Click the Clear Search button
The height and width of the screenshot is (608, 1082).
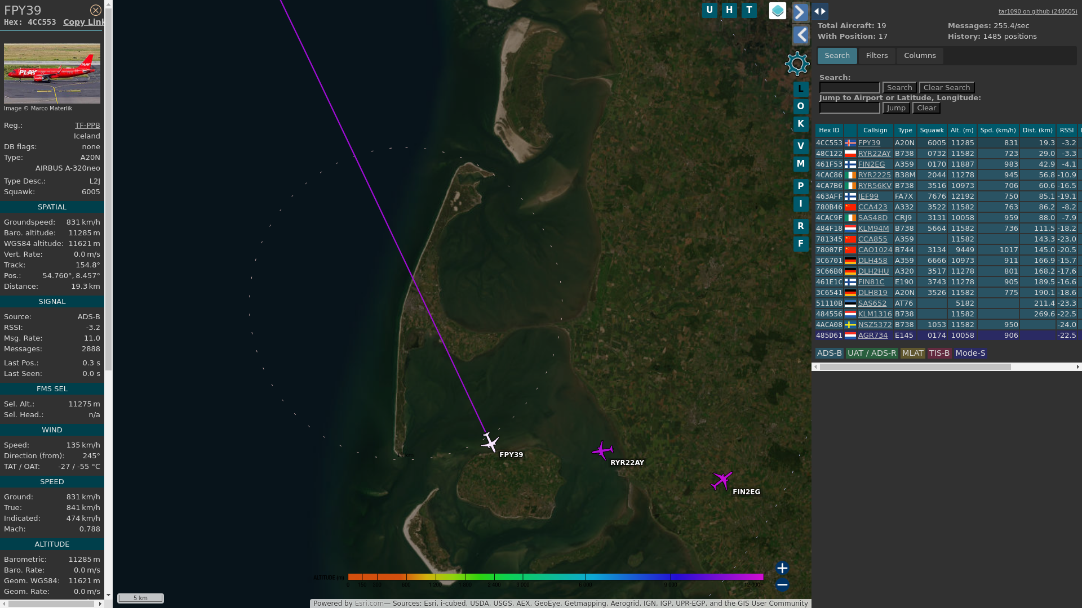click(x=947, y=88)
